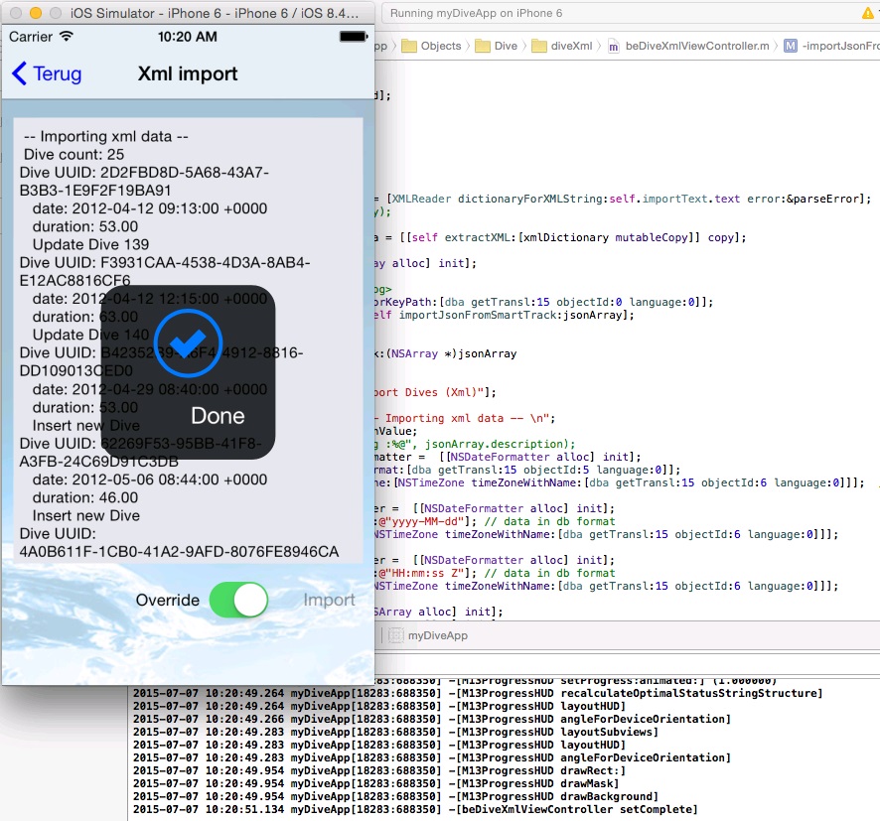Tap the Terug back chevron

[x=19, y=73]
